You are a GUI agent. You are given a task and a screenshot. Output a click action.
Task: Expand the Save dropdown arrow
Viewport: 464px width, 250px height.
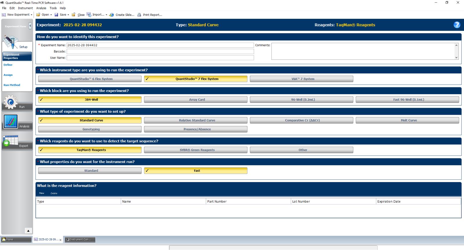68,15
